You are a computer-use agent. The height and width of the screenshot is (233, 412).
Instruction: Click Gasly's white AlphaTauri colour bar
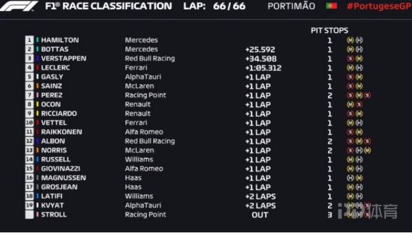click(37, 76)
